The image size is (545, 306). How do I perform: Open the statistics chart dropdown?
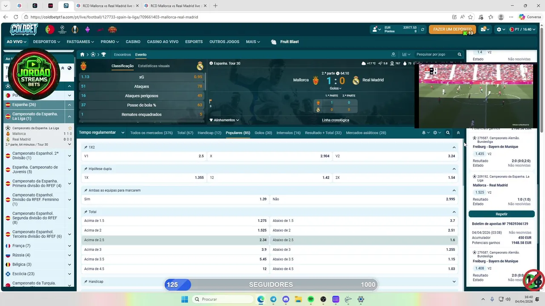click(406, 54)
